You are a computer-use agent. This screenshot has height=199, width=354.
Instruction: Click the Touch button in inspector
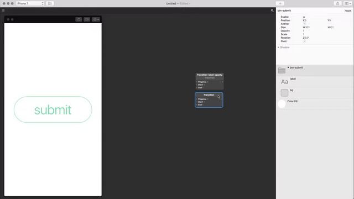(x=348, y=11)
